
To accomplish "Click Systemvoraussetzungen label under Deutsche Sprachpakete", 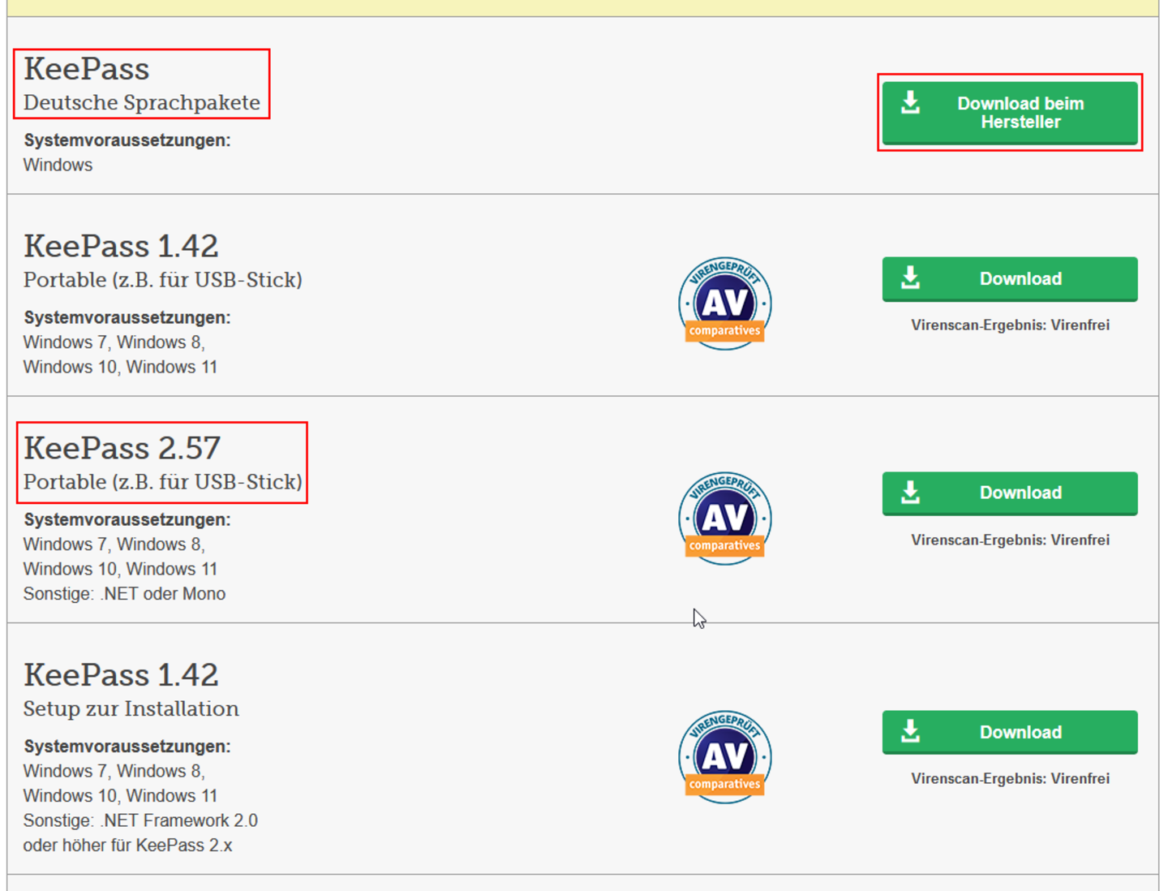I will point(127,140).
